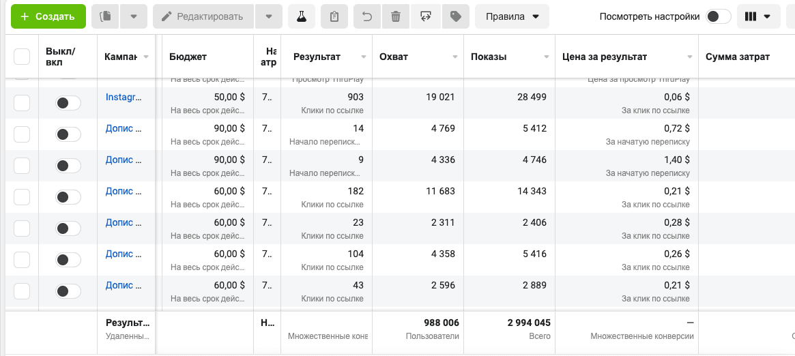Click the tag label icon
The image size is (795, 356).
(x=455, y=16)
